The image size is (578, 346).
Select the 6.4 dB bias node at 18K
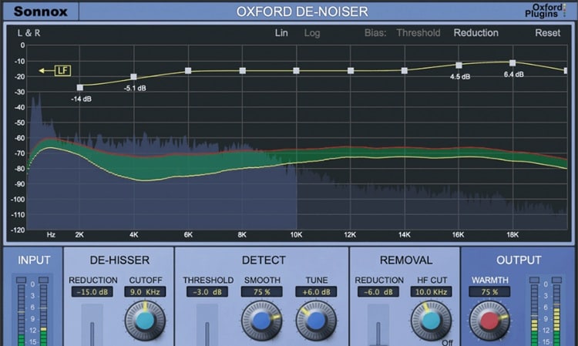click(x=512, y=63)
